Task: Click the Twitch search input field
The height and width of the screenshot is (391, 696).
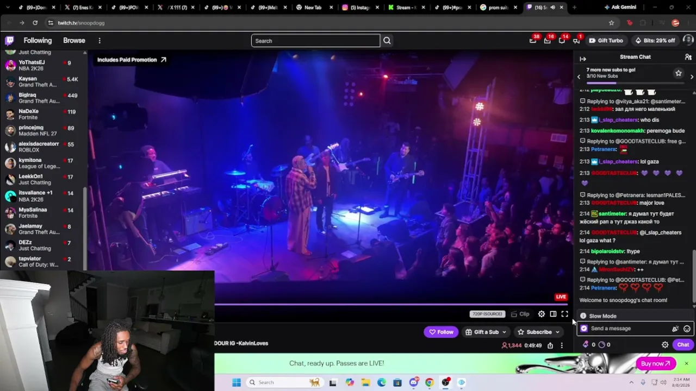Action: (x=315, y=41)
